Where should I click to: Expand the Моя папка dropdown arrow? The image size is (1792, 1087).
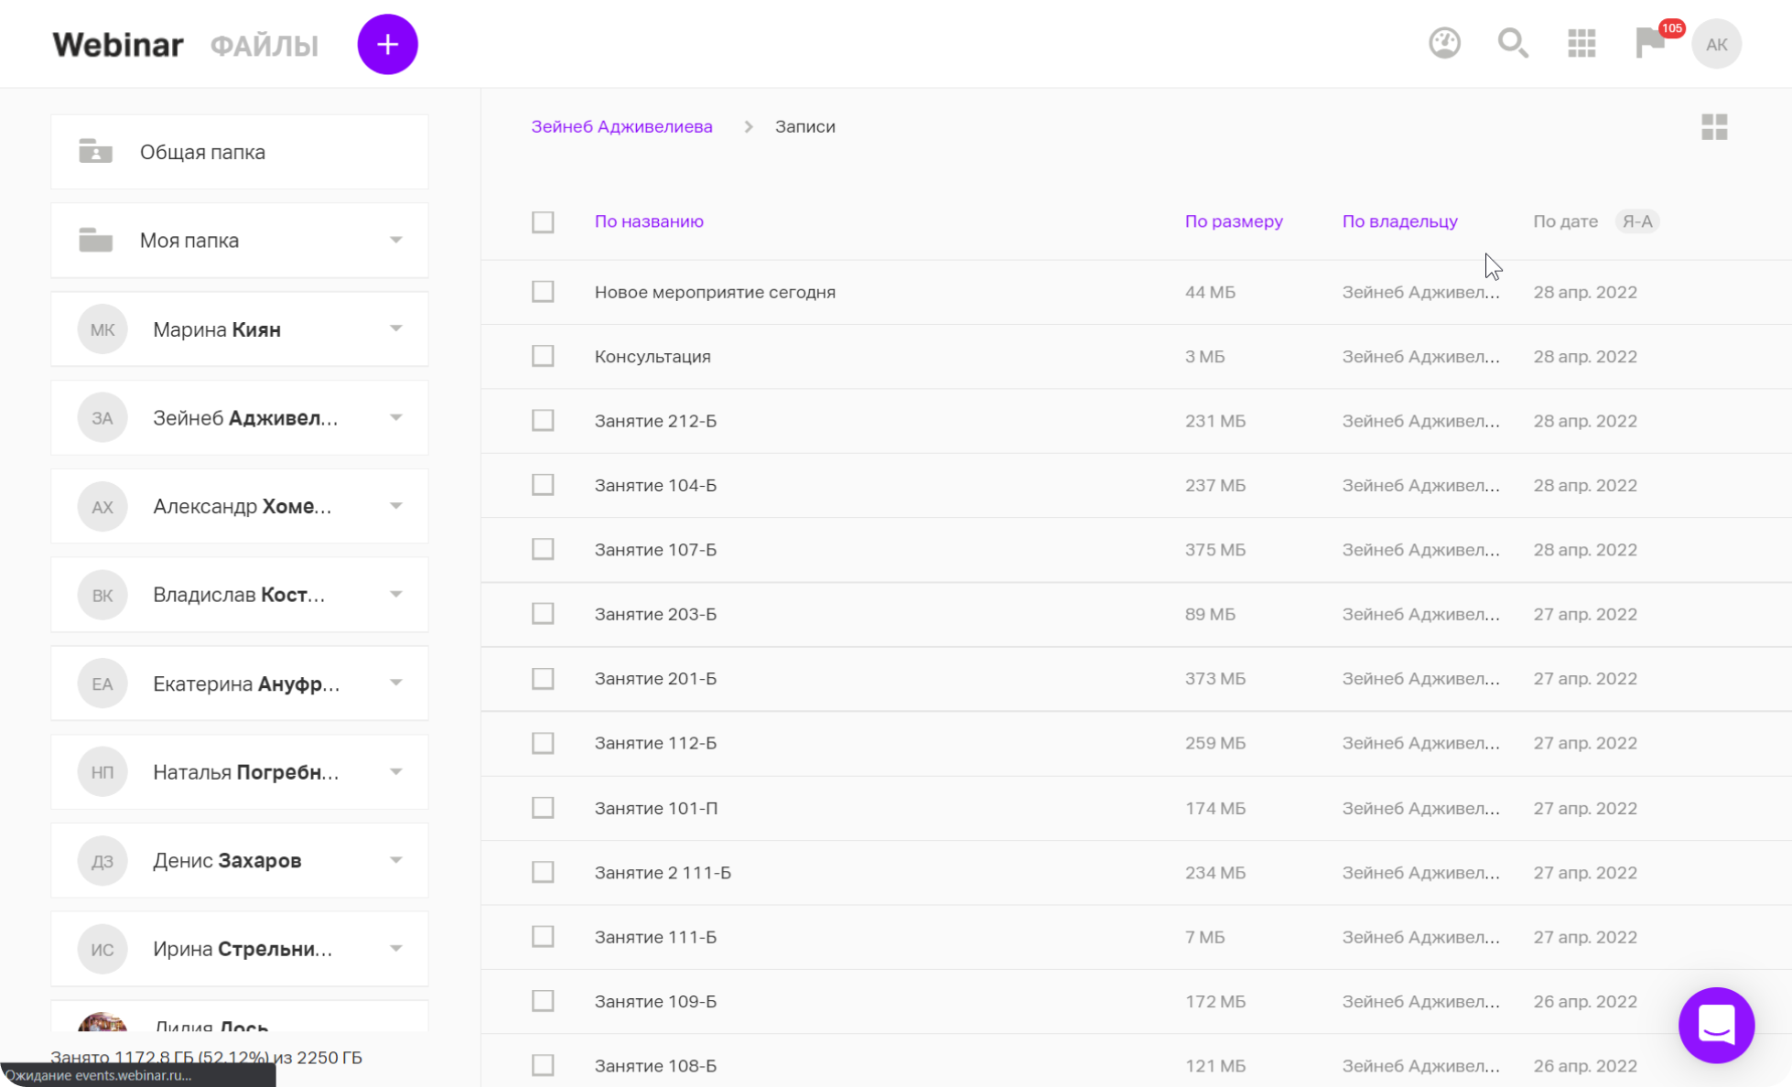[x=395, y=240]
